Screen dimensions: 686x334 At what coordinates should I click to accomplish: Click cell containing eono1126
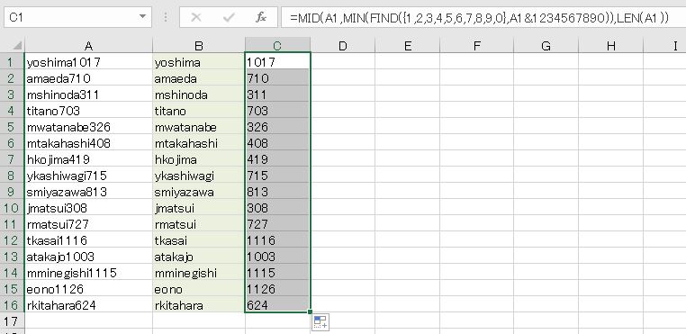[88, 289]
